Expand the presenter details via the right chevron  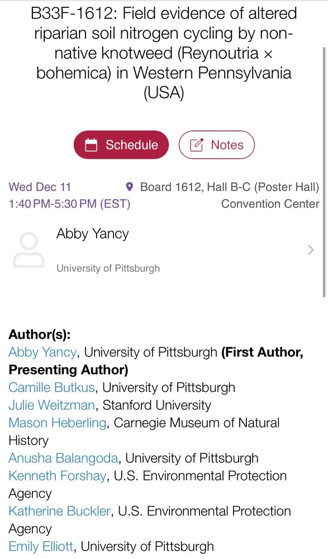(310, 249)
